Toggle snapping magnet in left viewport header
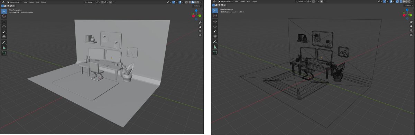Image resolution: width=415 pixels, height=135 pixels. click(102, 2)
